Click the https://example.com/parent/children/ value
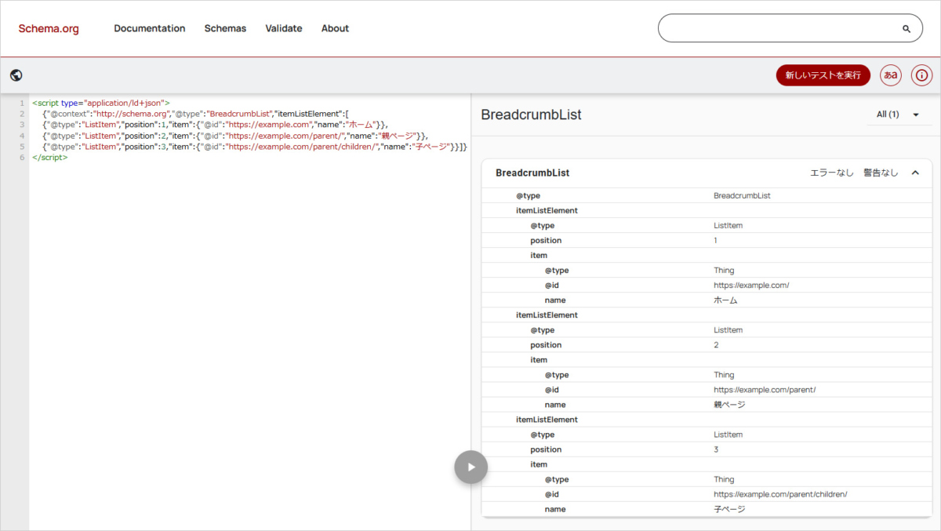 point(780,494)
